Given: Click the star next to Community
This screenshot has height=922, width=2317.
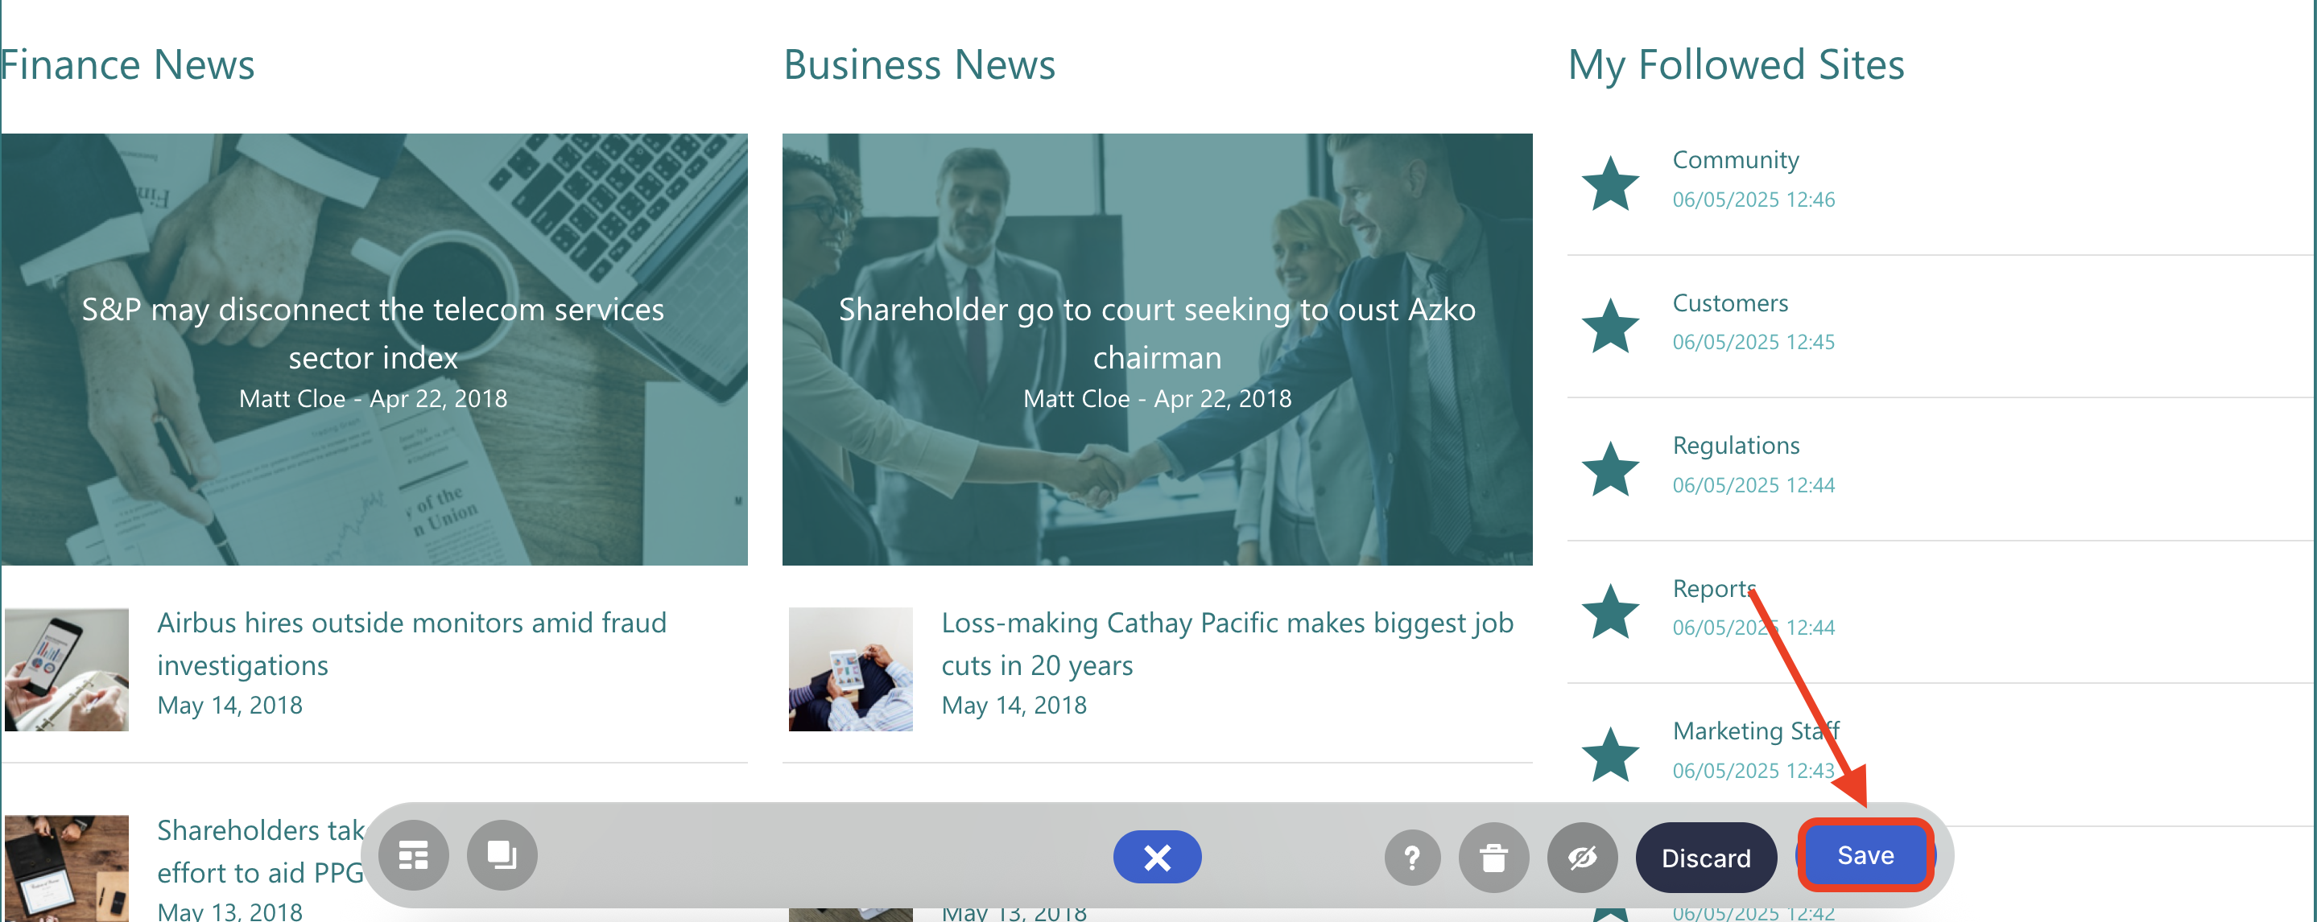Looking at the screenshot, I should click(x=1610, y=183).
